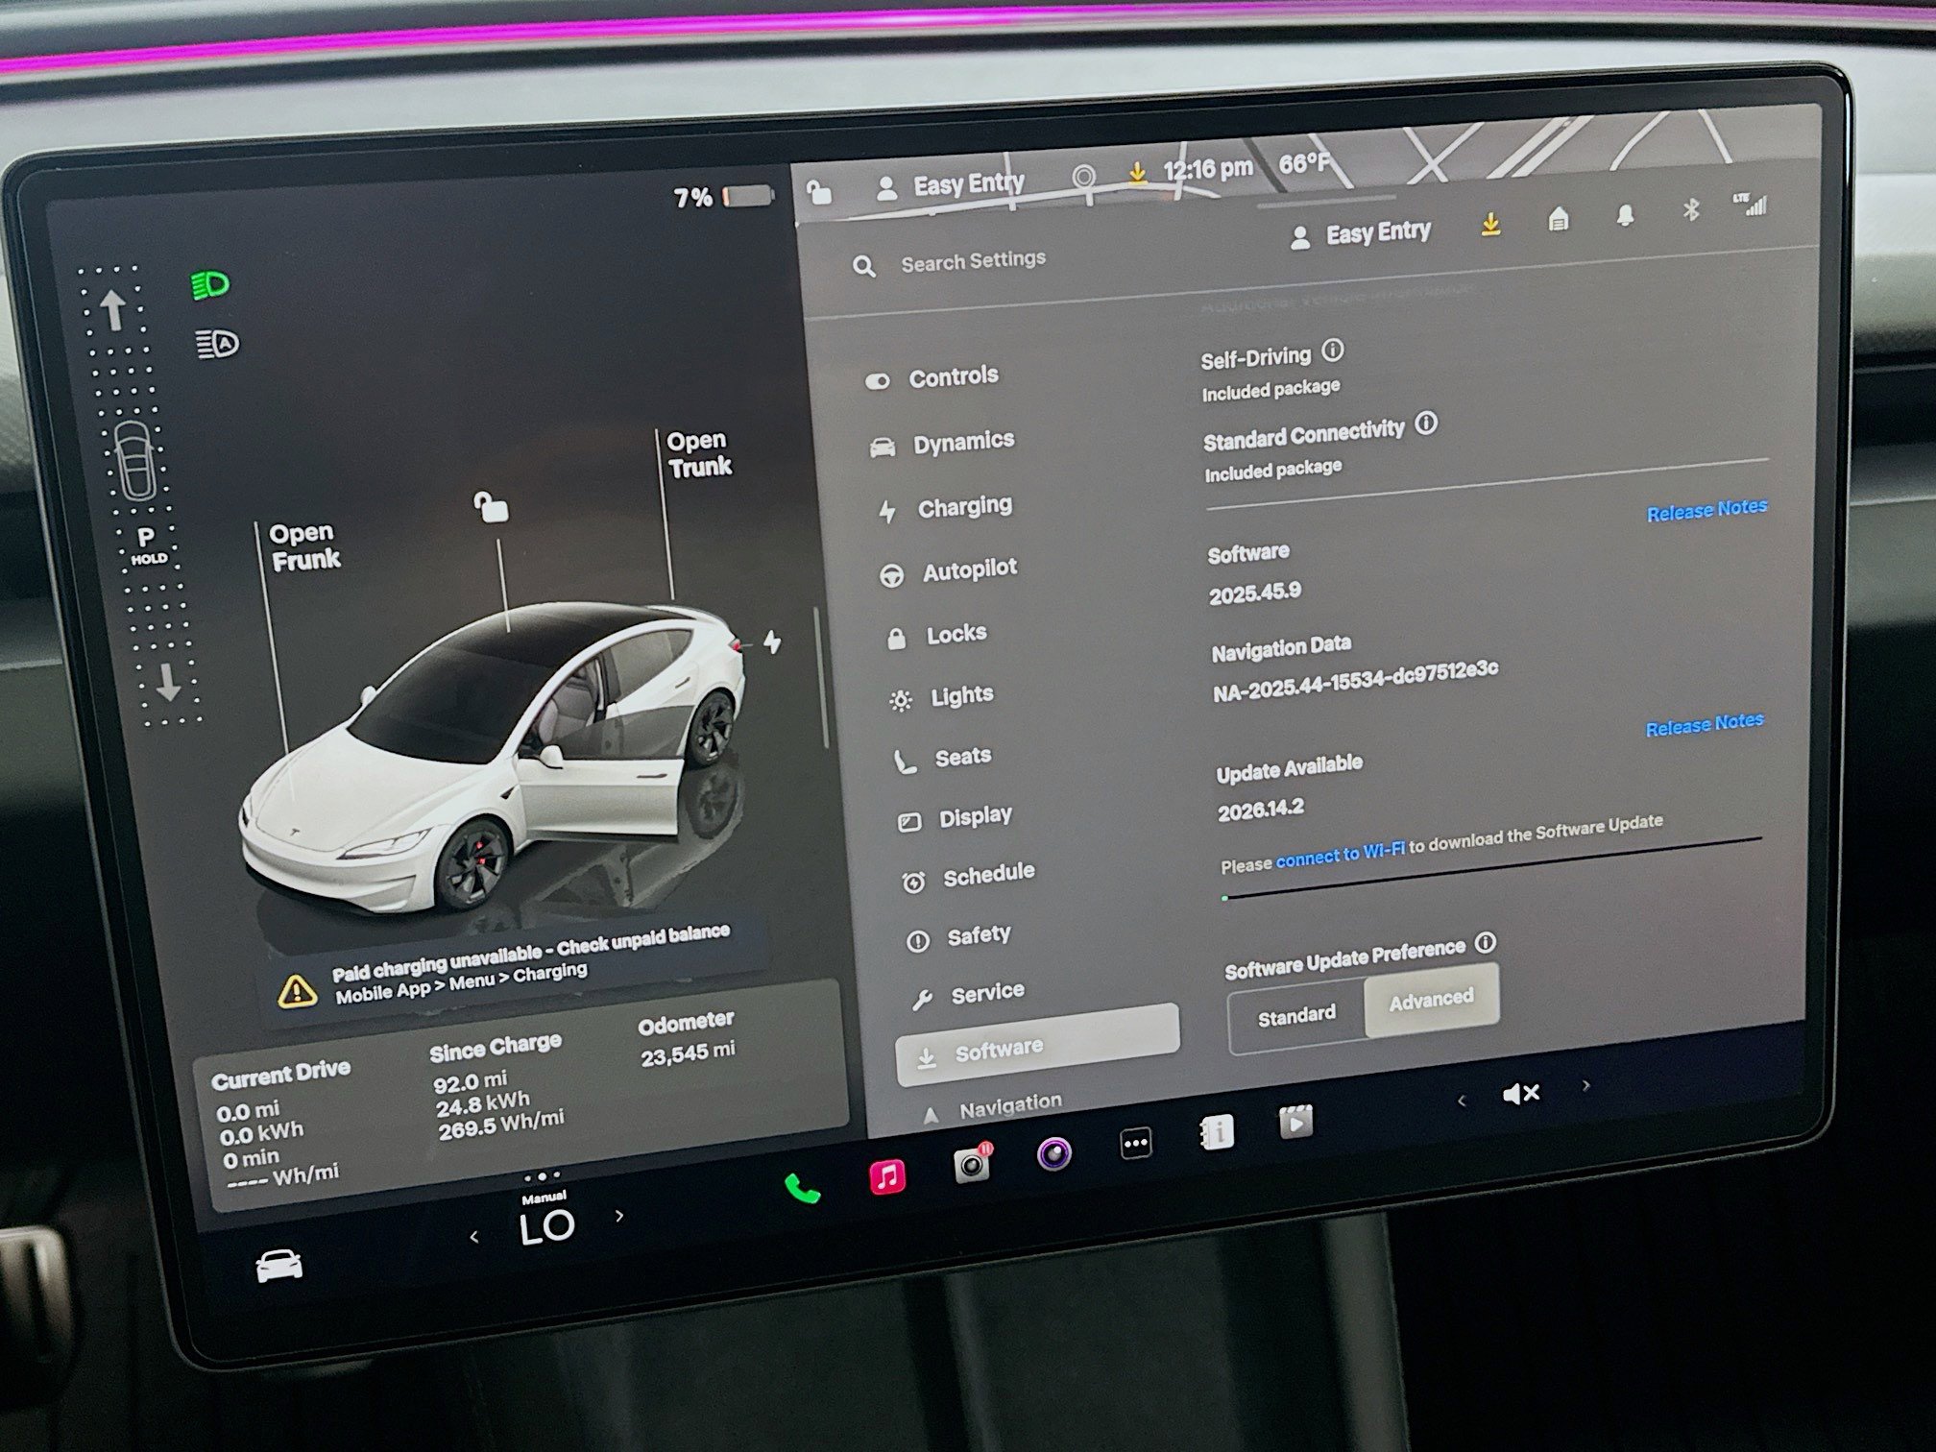Viewport: 1936px width, 1452px height.
Task: Open the Theater video app icon
Action: pos(1295,1122)
